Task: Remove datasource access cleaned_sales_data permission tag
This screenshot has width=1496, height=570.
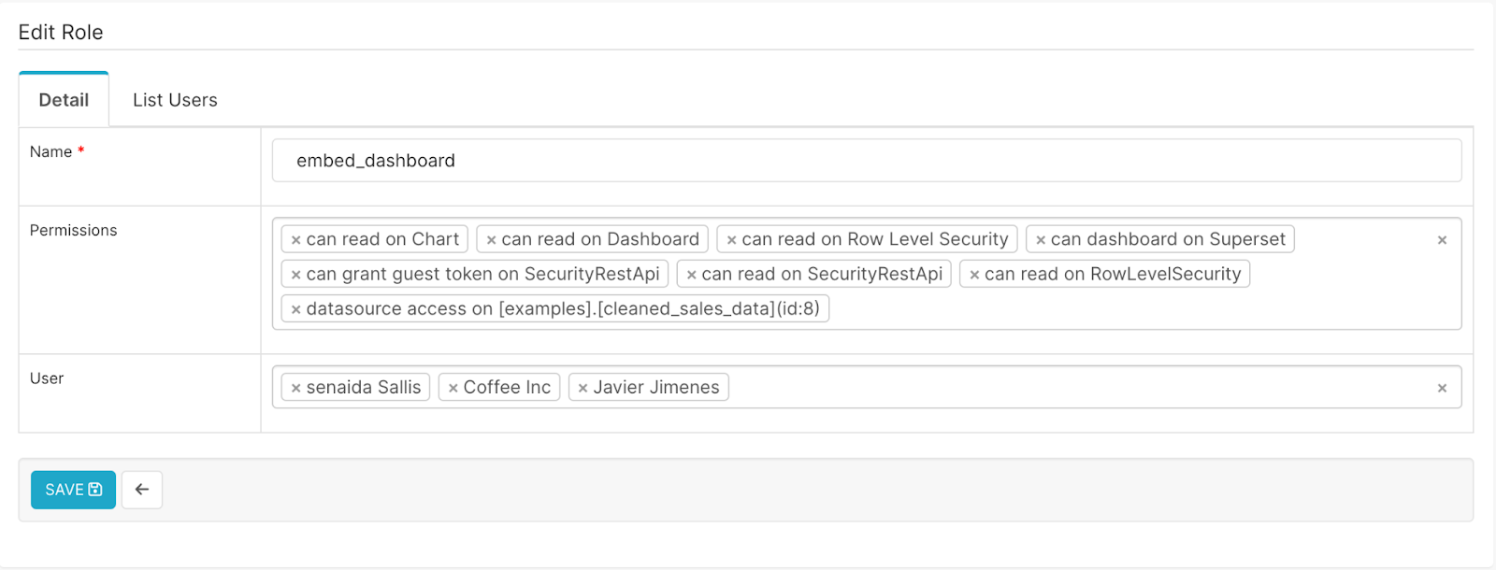Action: (295, 309)
